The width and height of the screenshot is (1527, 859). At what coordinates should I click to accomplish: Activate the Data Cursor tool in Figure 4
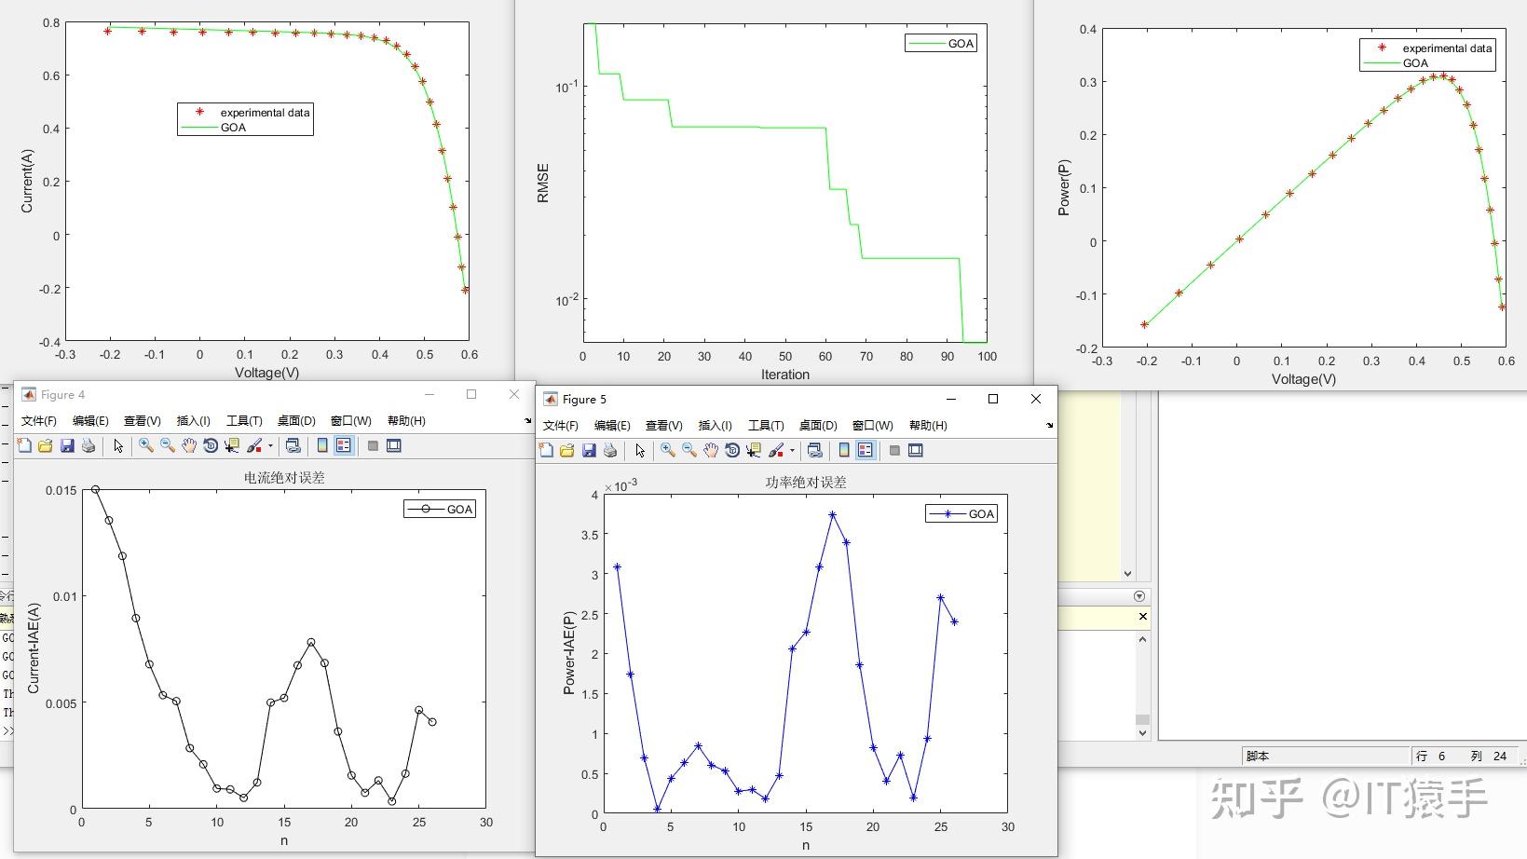(x=230, y=445)
